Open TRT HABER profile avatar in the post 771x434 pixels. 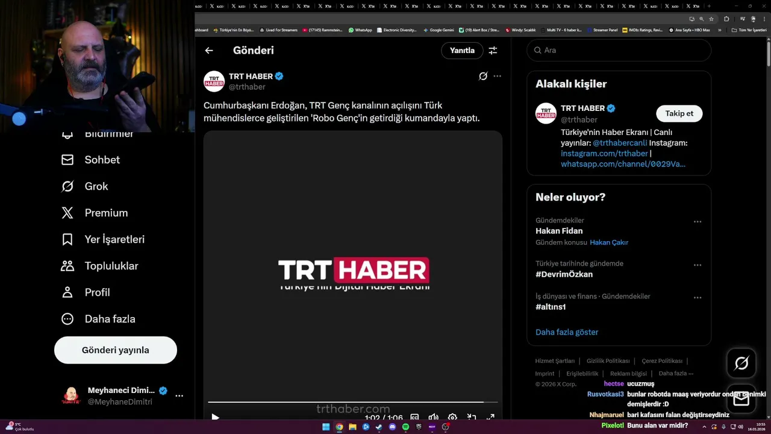[214, 81]
